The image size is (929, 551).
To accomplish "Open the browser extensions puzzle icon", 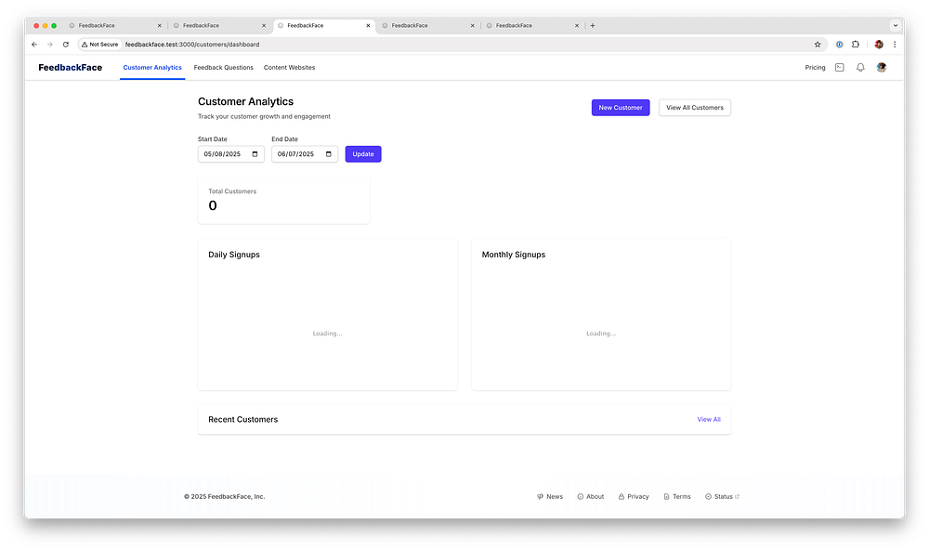I will tap(856, 45).
